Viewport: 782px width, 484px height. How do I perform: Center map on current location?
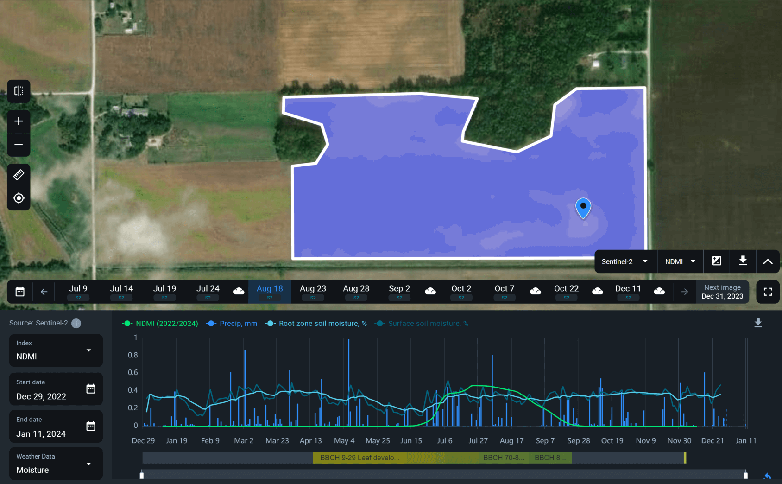19,198
